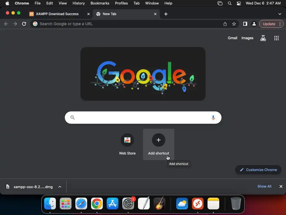Launch GarageBand from the Dock
The width and height of the screenshot is (286, 215).
pos(159,204)
